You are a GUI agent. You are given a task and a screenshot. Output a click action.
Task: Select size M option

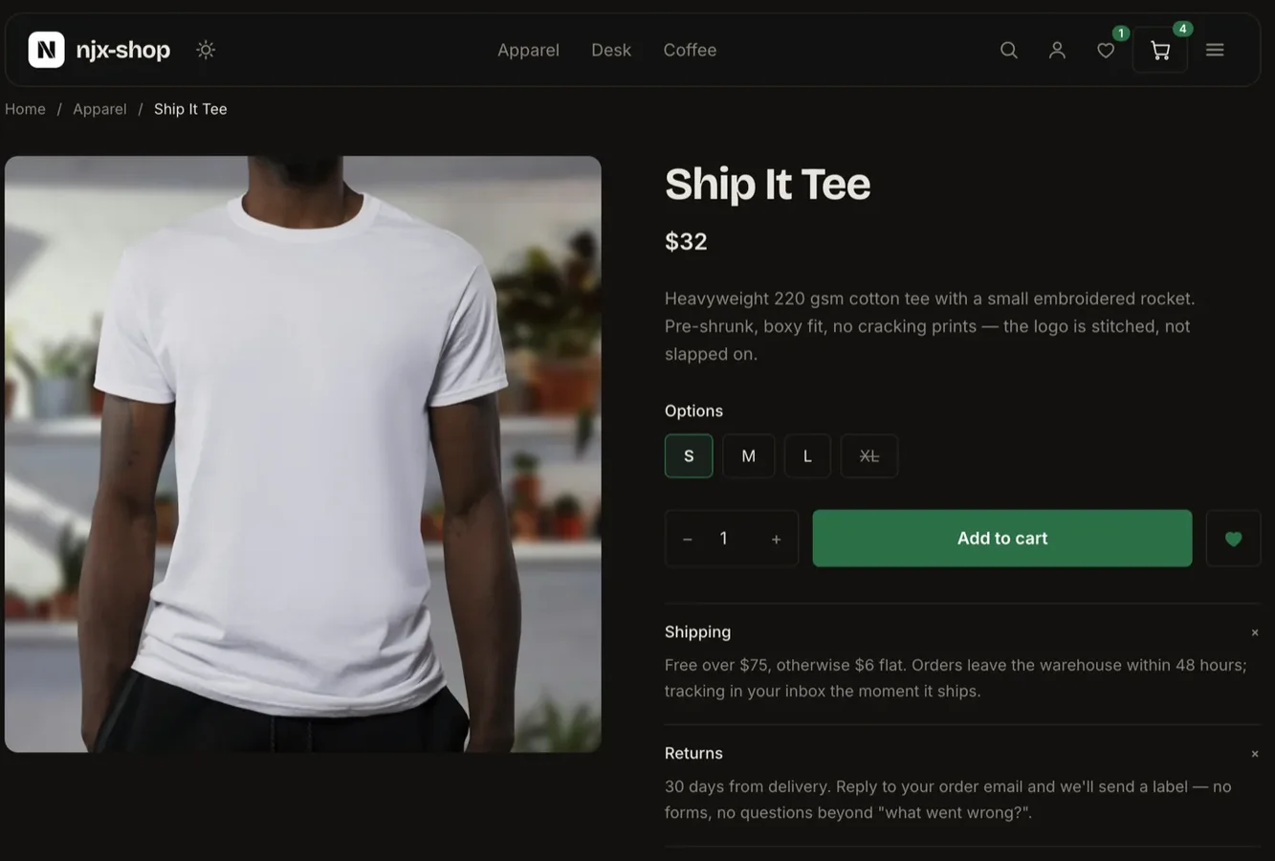point(749,456)
